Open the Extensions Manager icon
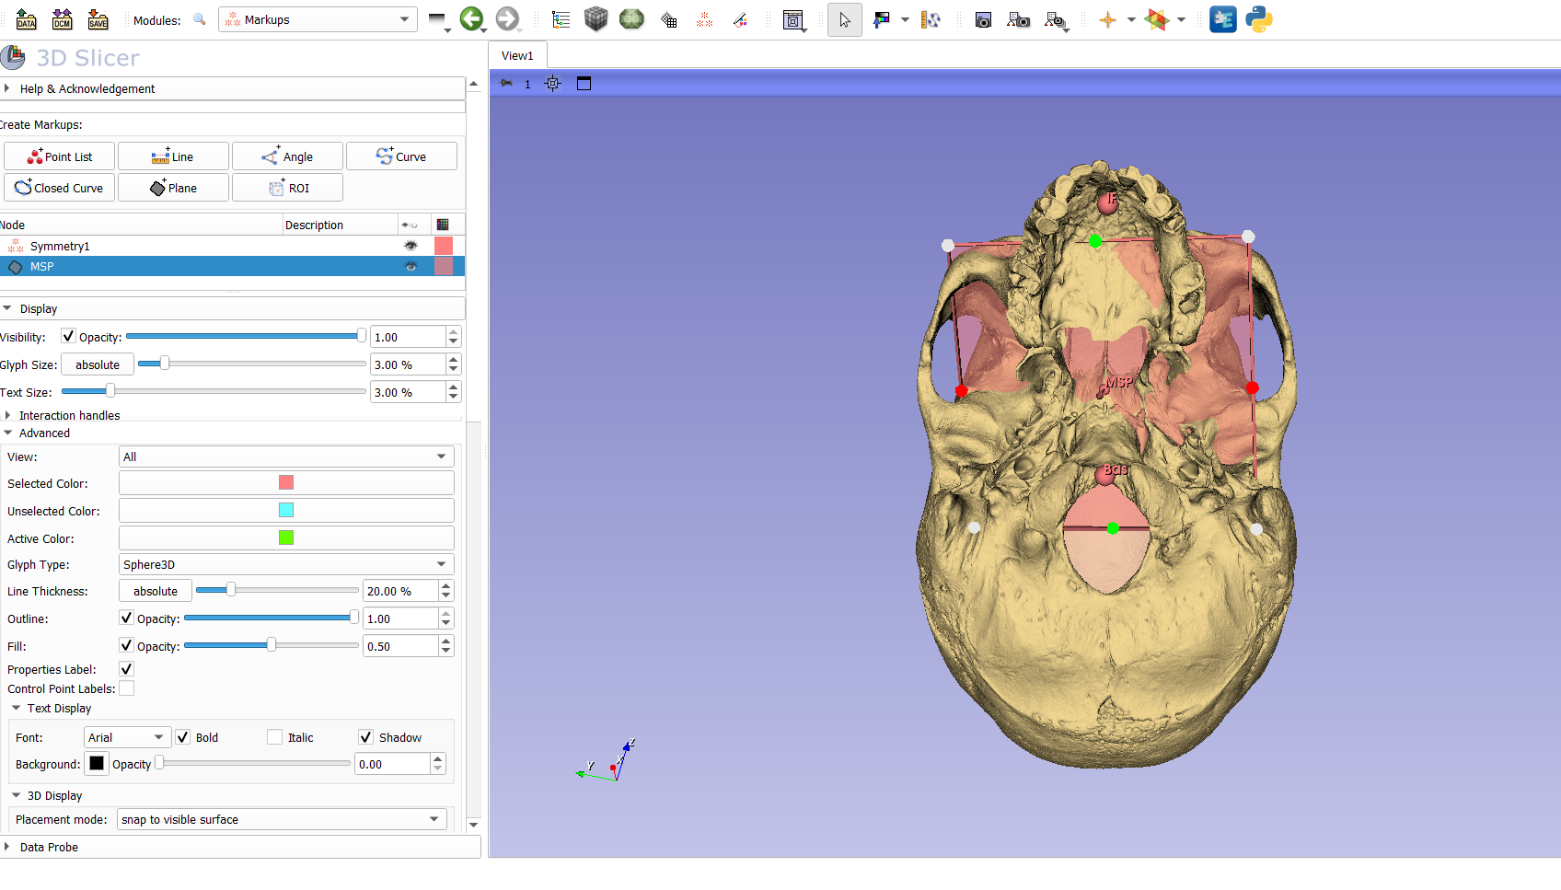Screen dimensions: 1561x890 coord(1222,19)
